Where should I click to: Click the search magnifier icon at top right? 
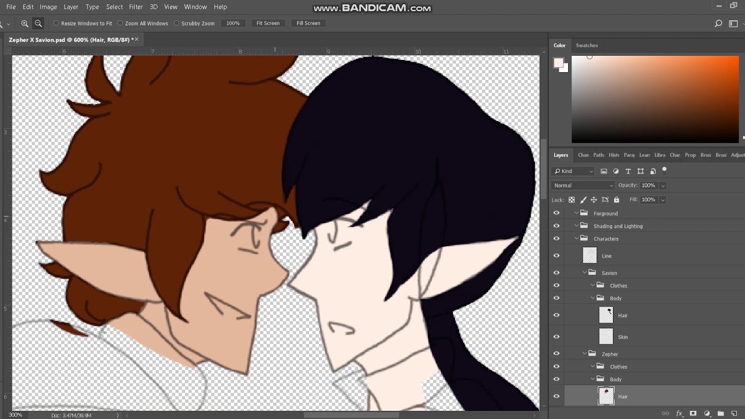718,23
